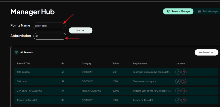This screenshot has width=220, height=107.
Task: Edit the Review on Truspilot reward
Action: (x=178, y=100)
